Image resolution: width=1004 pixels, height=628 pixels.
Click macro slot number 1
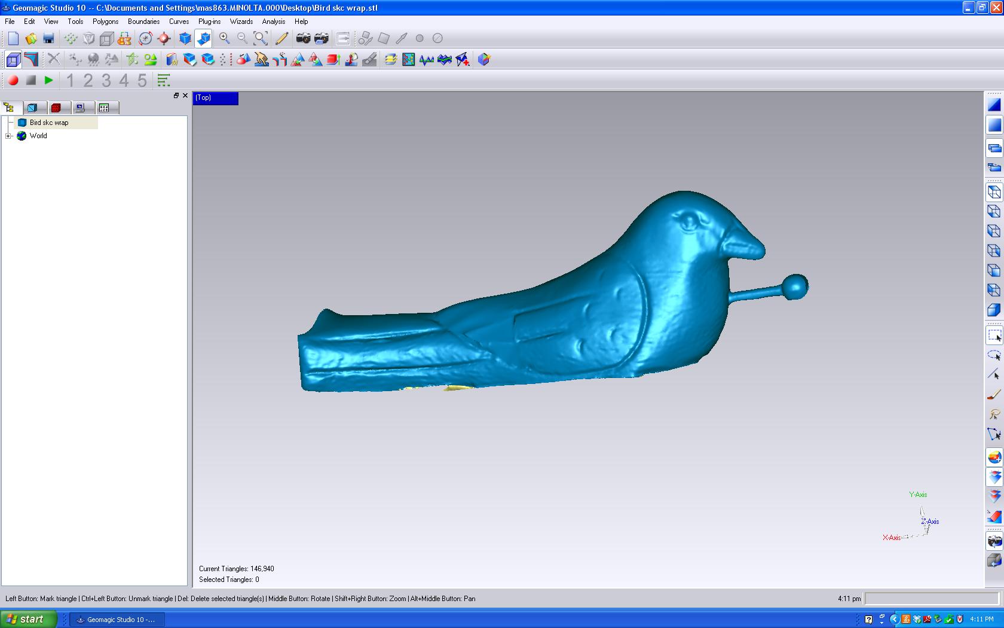(x=71, y=80)
